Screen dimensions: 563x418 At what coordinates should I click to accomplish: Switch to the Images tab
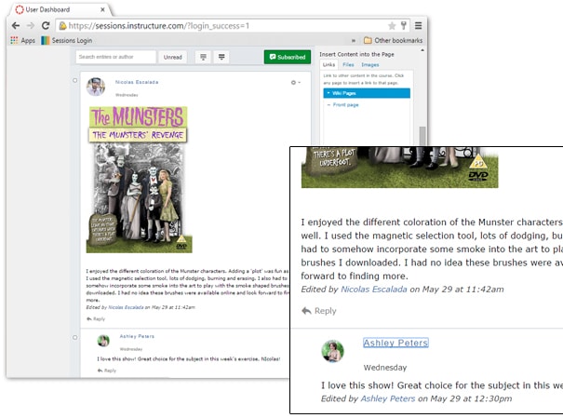(x=369, y=64)
